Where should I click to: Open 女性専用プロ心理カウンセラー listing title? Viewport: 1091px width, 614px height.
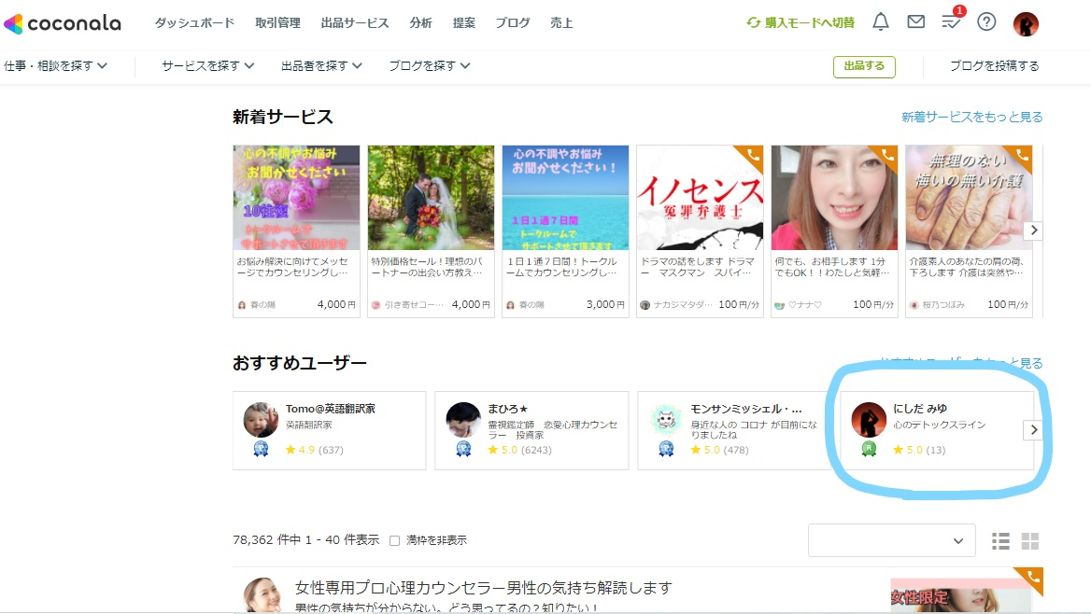point(484,588)
